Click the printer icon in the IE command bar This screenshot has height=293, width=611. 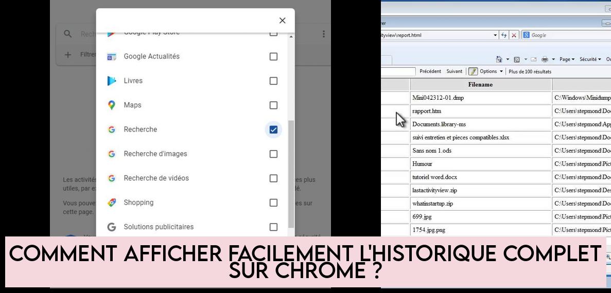(545, 60)
